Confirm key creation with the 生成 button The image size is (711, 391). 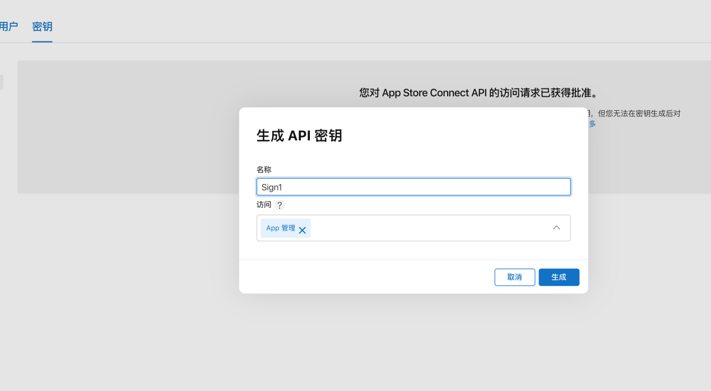coord(559,277)
